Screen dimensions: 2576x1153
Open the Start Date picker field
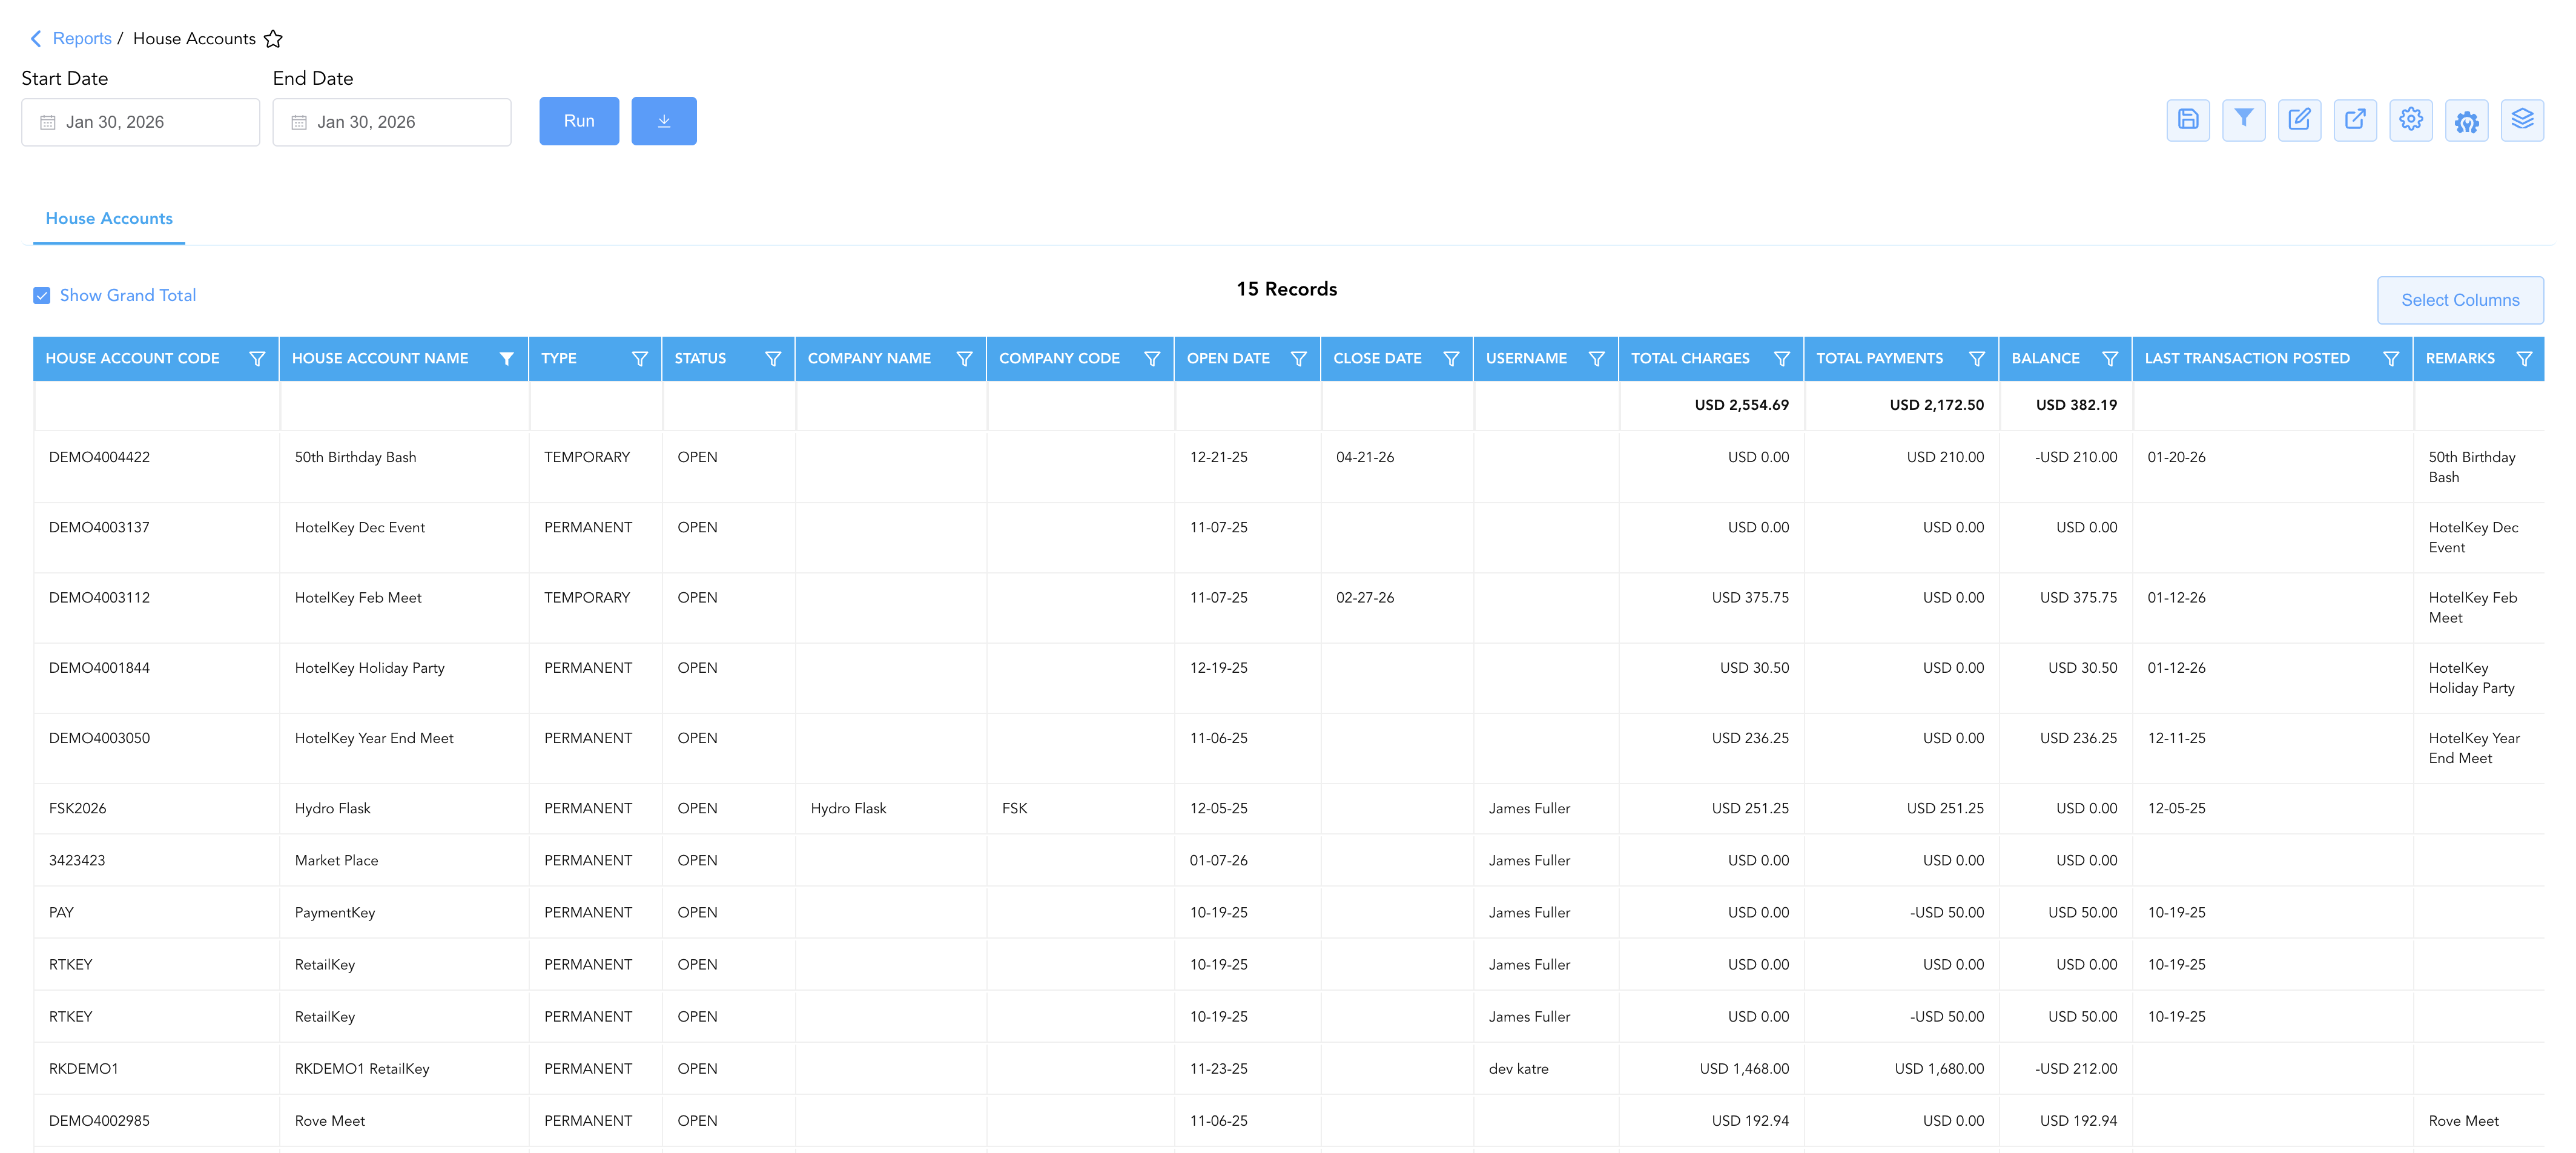pos(141,122)
